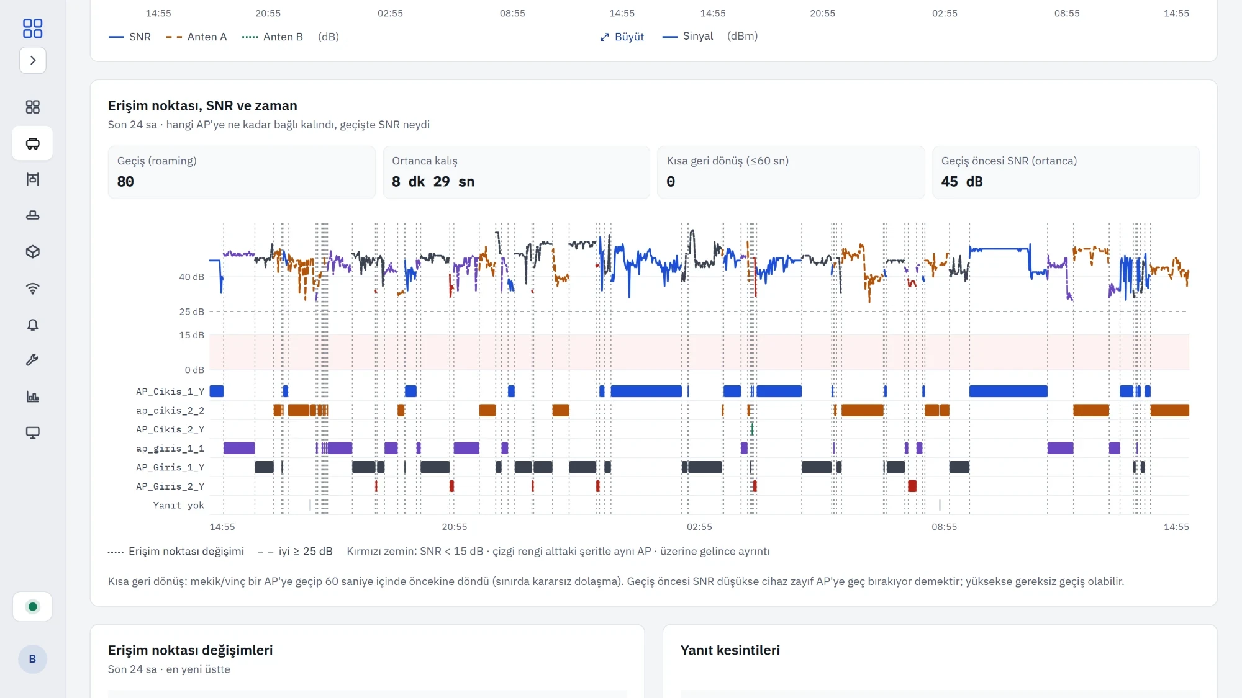Screen dimensions: 1242x698
Task: Click the stamp-shaped icon in the sidebar
Action: point(32,215)
